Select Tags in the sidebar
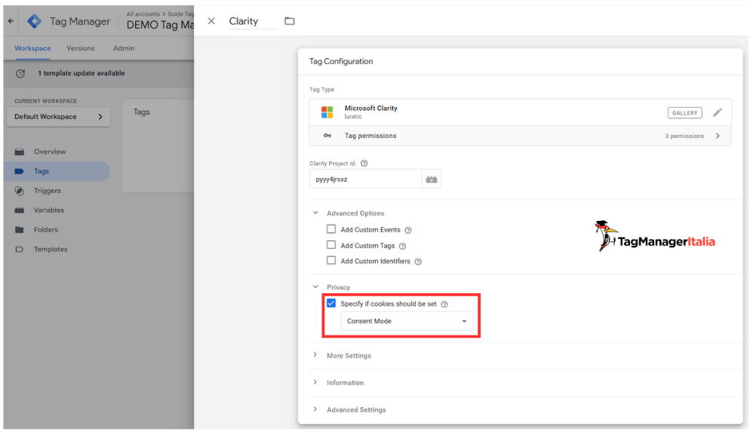 coord(57,171)
